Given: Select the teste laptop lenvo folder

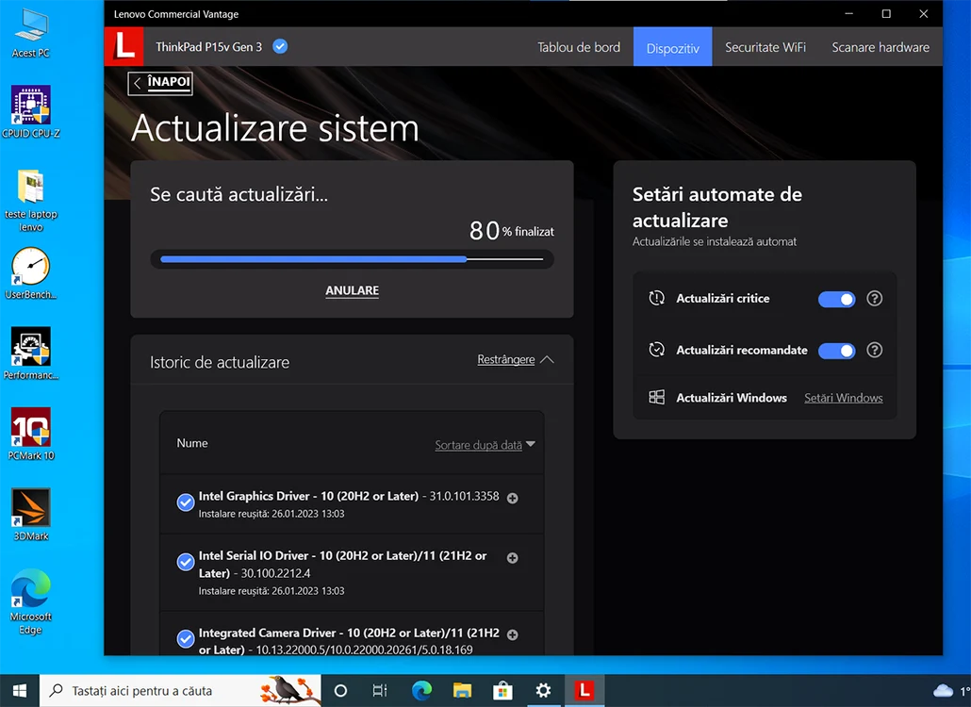Looking at the screenshot, I should [x=30, y=201].
